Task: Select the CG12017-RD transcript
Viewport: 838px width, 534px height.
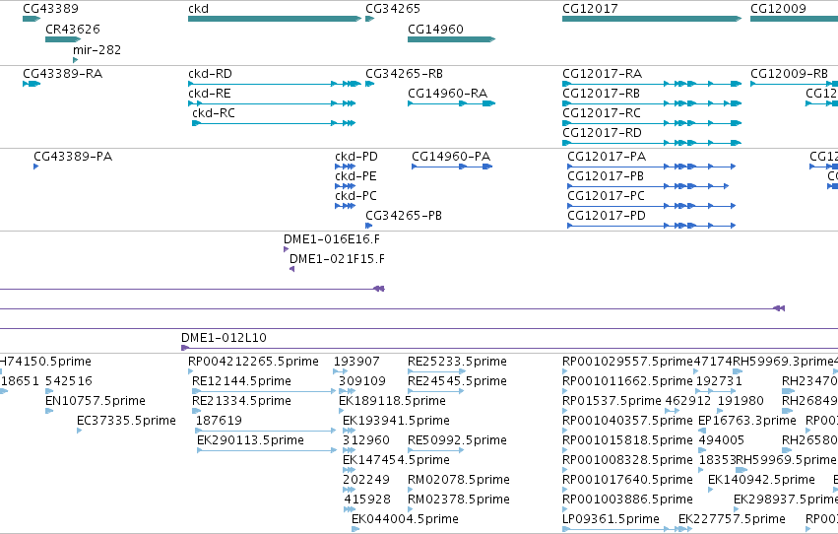Action: [x=652, y=143]
